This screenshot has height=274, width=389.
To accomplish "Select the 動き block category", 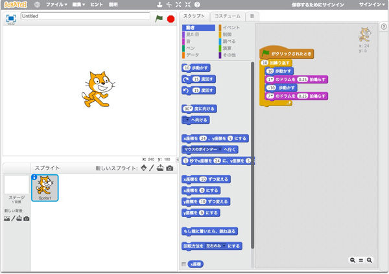I will 199,27.
